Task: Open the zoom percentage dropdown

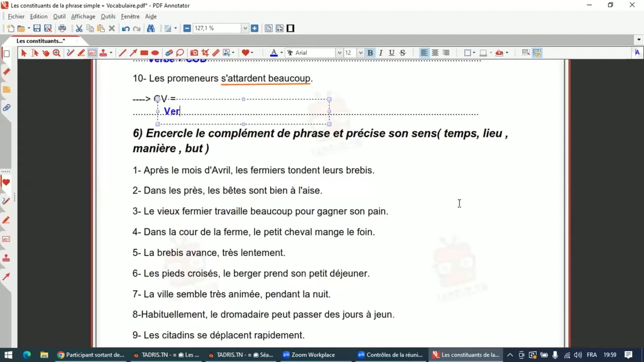Action: (245, 28)
